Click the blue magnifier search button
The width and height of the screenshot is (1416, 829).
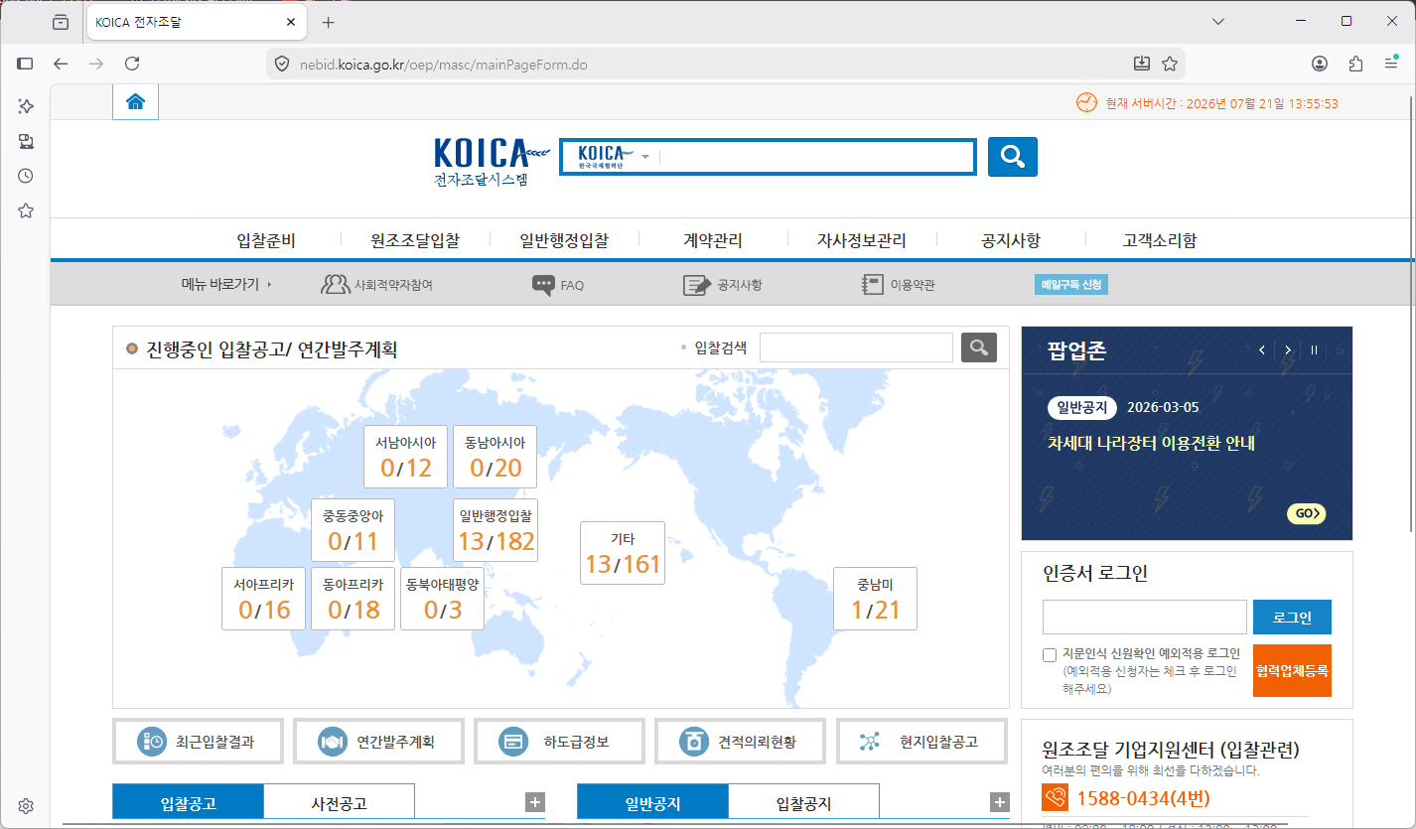1012,157
